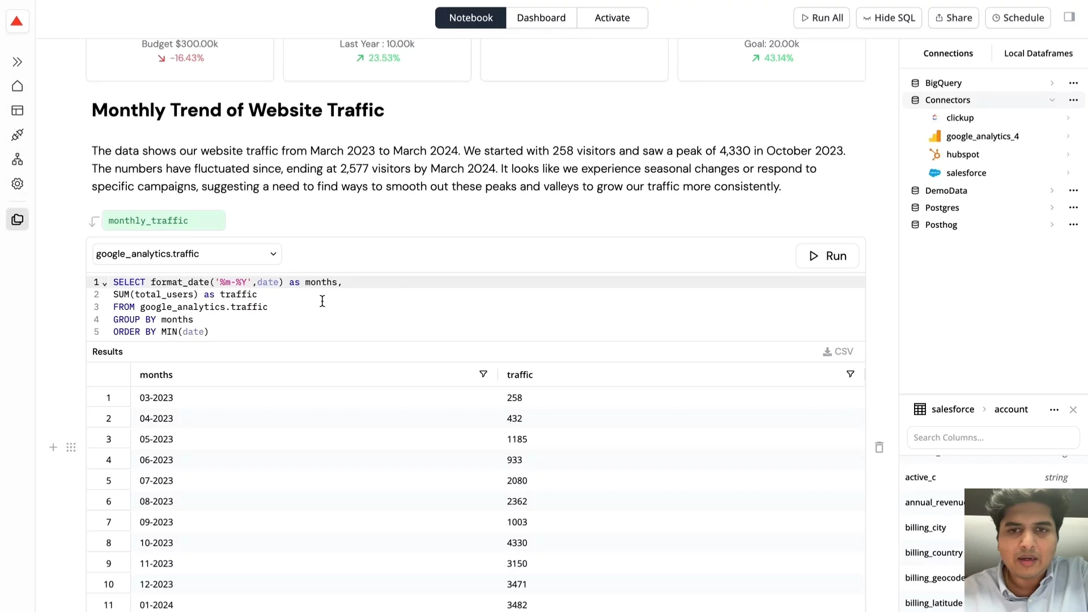Viewport: 1088px width, 612px height.
Task: Download results as CSV
Action: (838, 352)
